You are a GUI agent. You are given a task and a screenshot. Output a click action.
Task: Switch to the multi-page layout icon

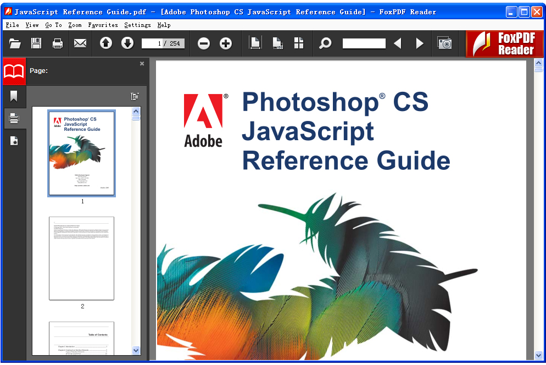click(299, 43)
